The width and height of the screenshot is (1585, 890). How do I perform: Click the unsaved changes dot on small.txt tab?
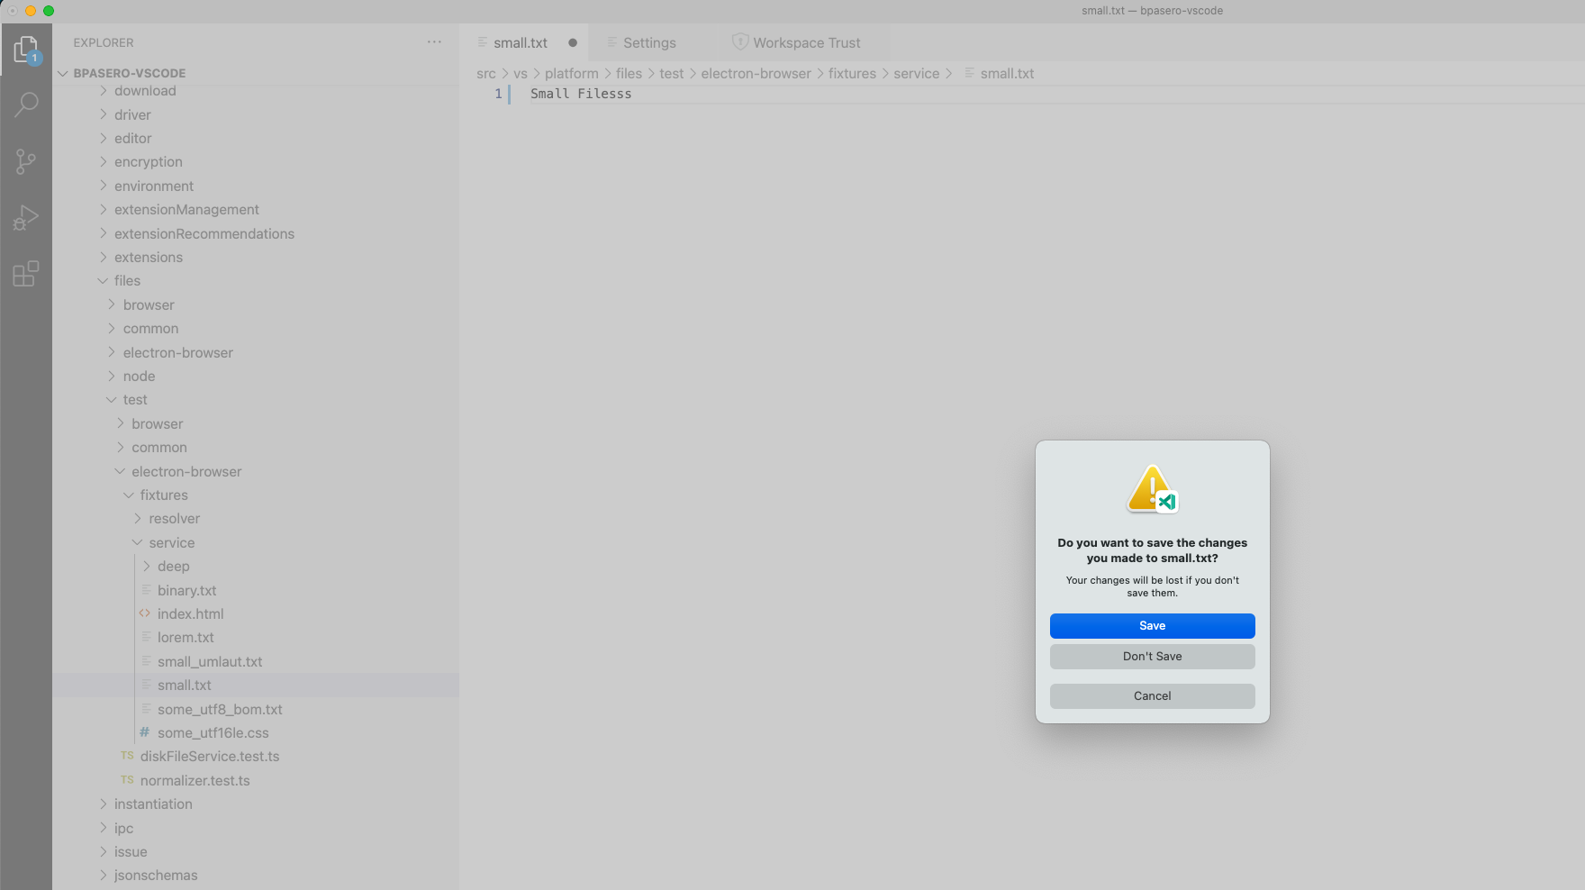pyautogui.click(x=573, y=42)
